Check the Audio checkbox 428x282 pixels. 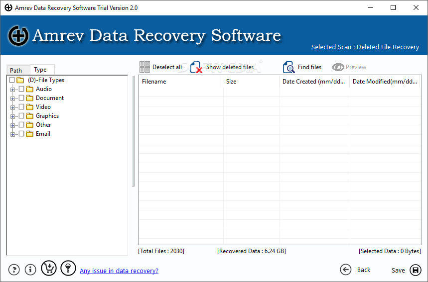pos(21,89)
